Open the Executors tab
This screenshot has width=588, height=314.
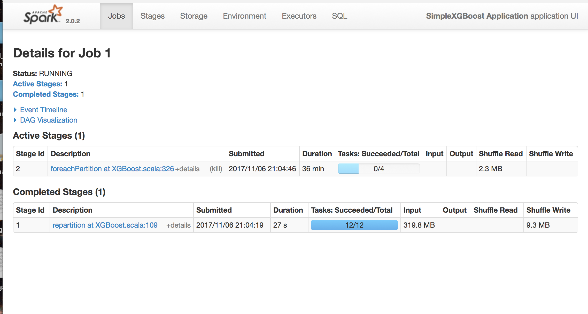point(299,16)
